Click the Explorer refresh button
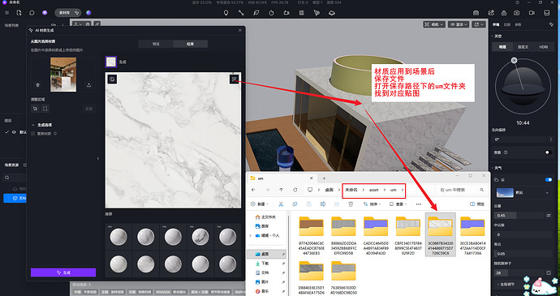This screenshot has height=296, width=560. 295,190
